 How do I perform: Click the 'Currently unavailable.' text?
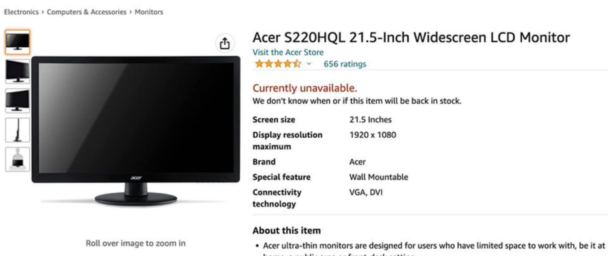[305, 88]
